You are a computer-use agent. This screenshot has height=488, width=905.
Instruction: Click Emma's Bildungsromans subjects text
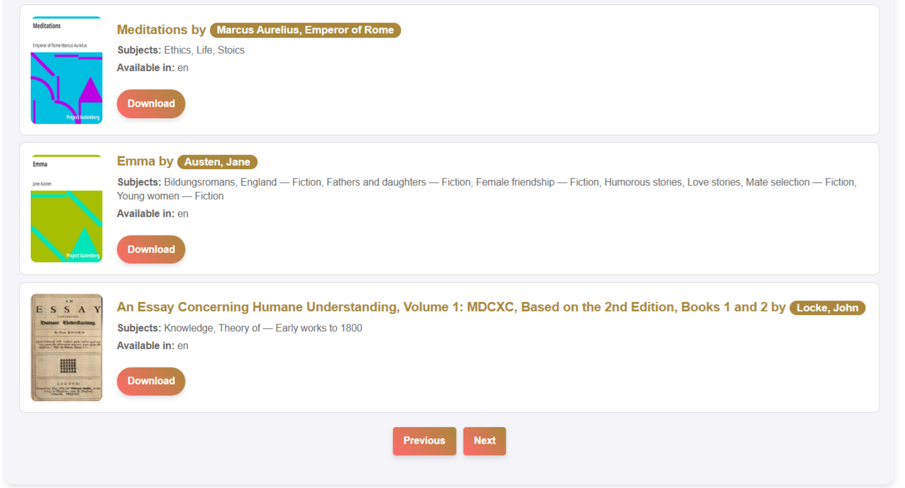coord(487,189)
